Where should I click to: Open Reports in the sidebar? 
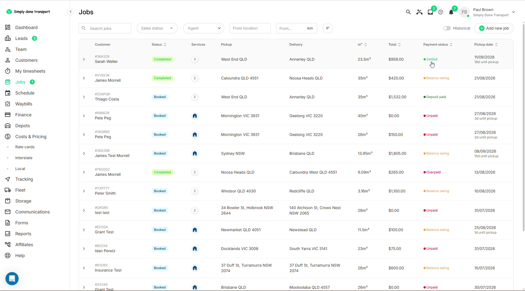[23, 234]
